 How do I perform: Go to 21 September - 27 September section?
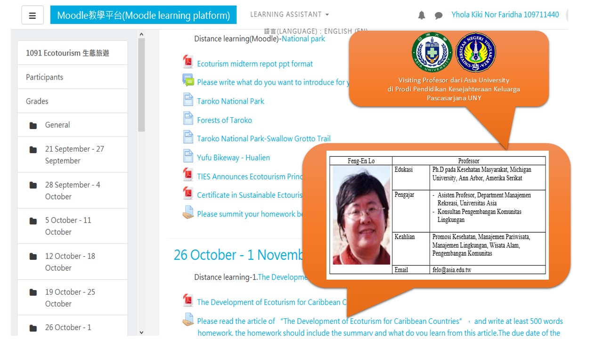pyautogui.click(x=73, y=155)
